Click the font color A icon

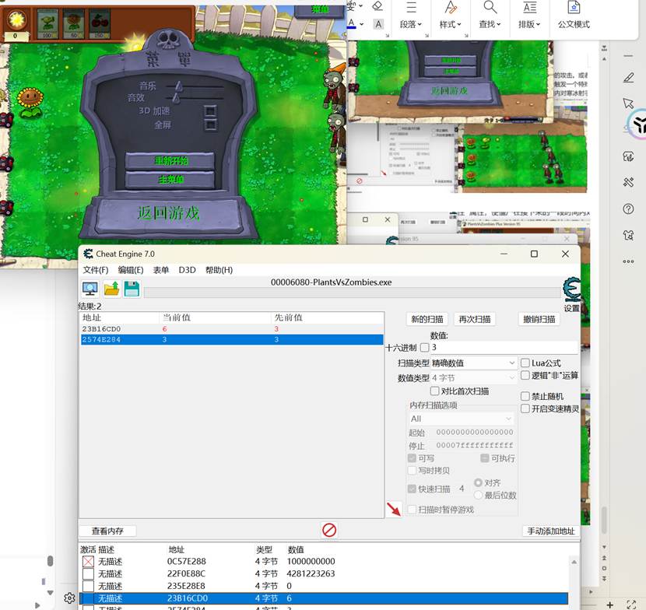pos(352,24)
